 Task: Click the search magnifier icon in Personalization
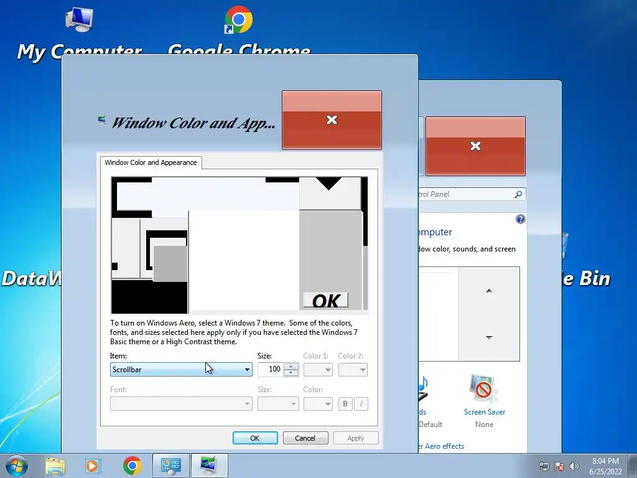click(x=518, y=194)
